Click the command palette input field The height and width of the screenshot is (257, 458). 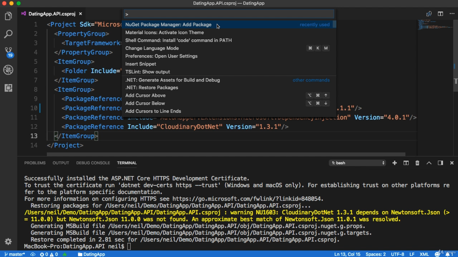(229, 15)
